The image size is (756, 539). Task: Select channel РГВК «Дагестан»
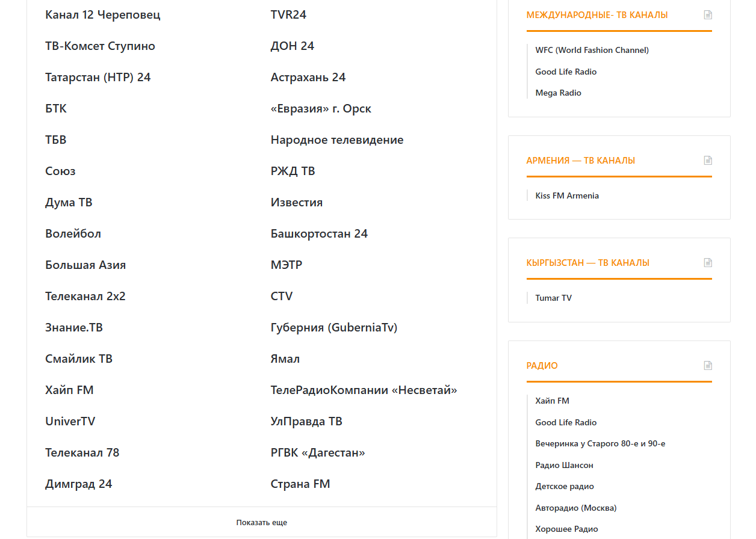(x=318, y=452)
